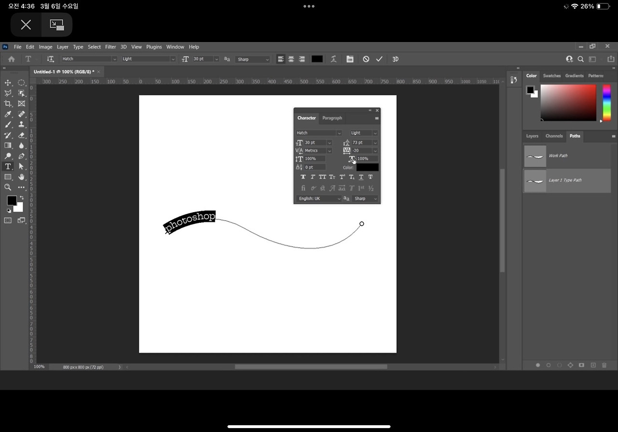Select the Hand tool
This screenshot has width=618, height=432.
tap(21, 177)
